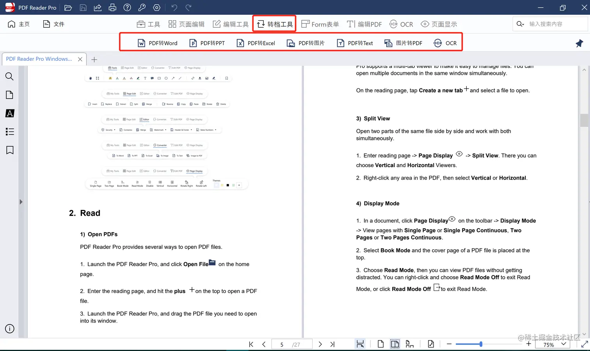Open help via the question mark icon
The width and height of the screenshot is (590, 351).
pyautogui.click(x=127, y=7)
